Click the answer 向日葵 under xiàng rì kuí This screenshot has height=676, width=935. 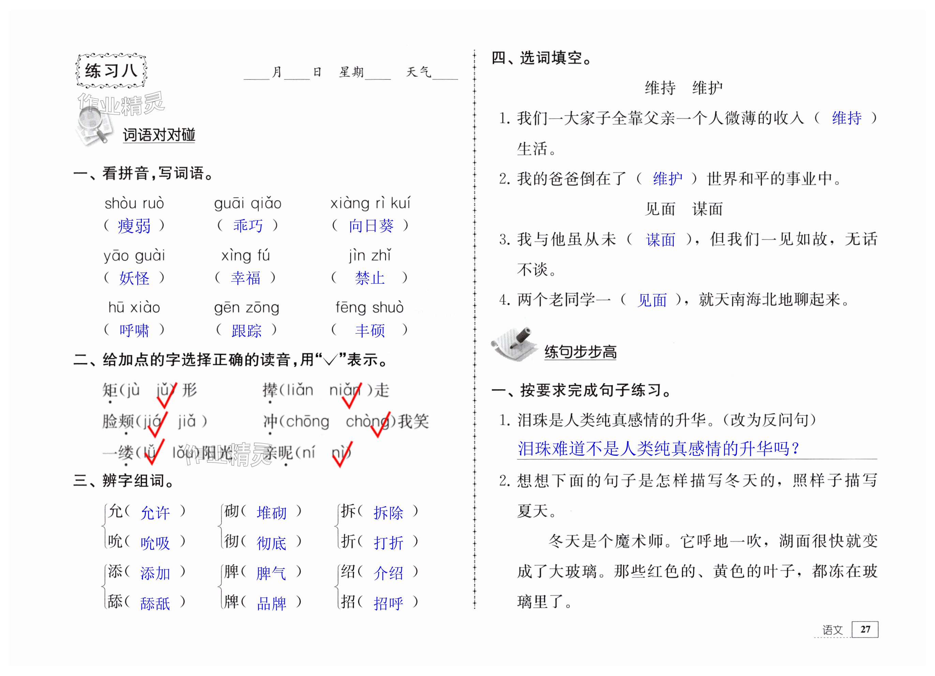[371, 225]
